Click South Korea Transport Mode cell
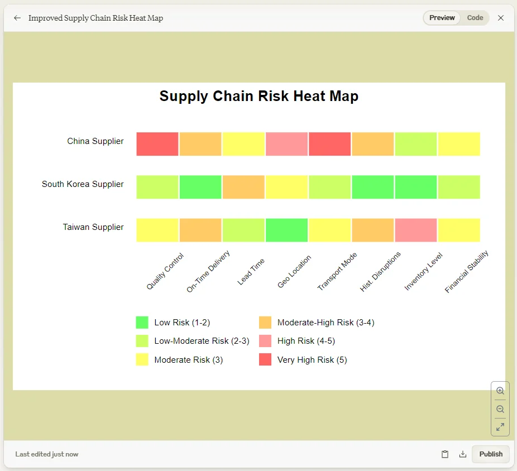Screen dimensions: 517x471 tap(330, 187)
